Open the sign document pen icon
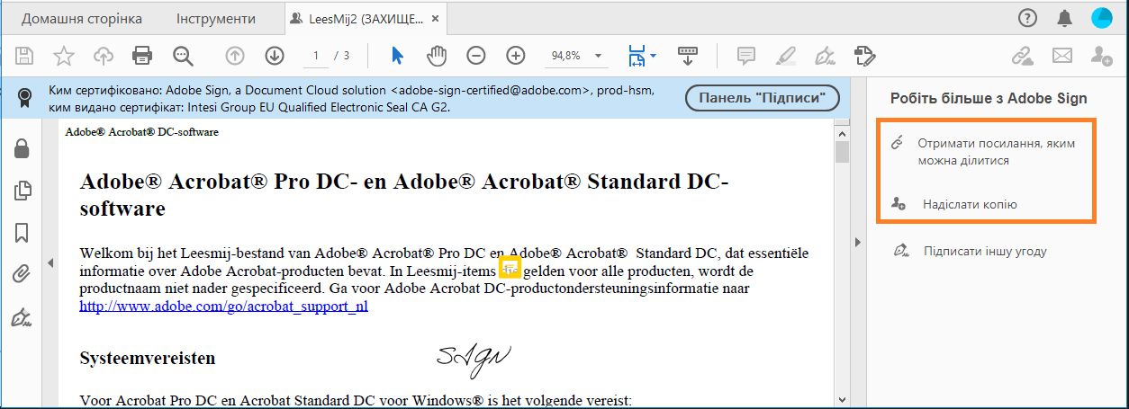 point(825,56)
